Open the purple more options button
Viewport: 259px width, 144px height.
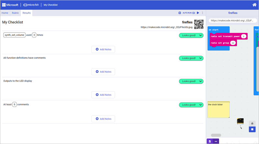coord(216,141)
